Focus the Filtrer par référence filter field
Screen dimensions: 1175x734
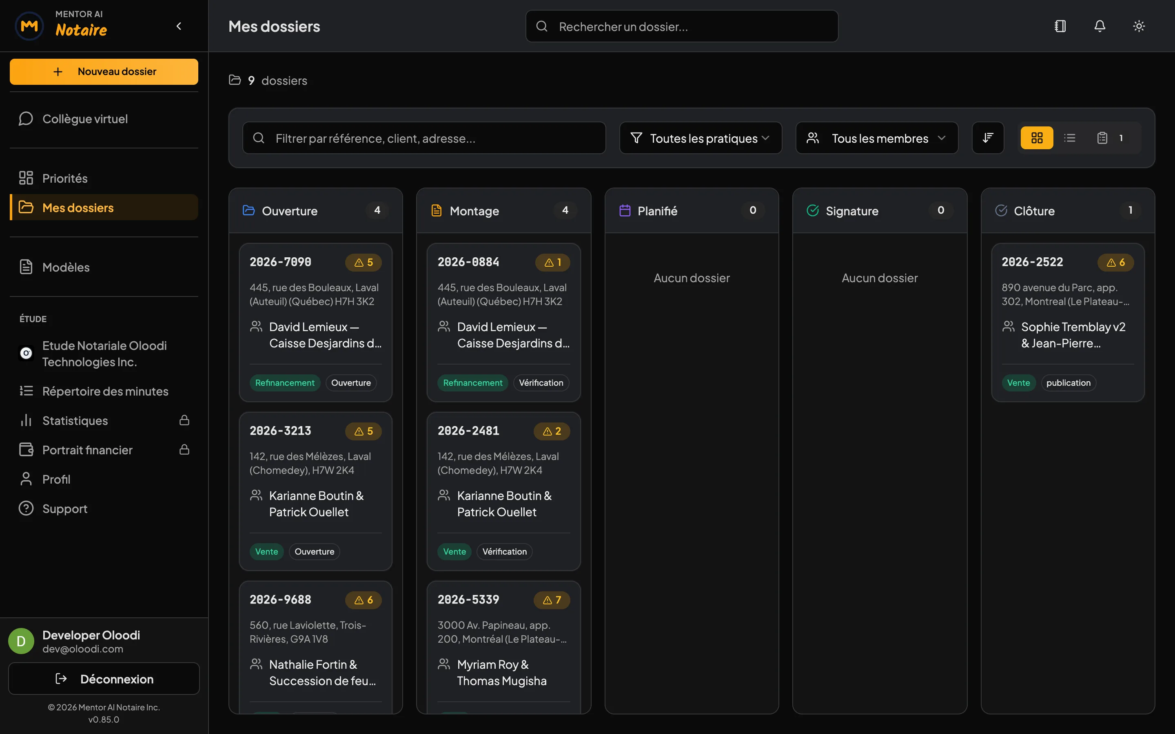tap(424, 138)
